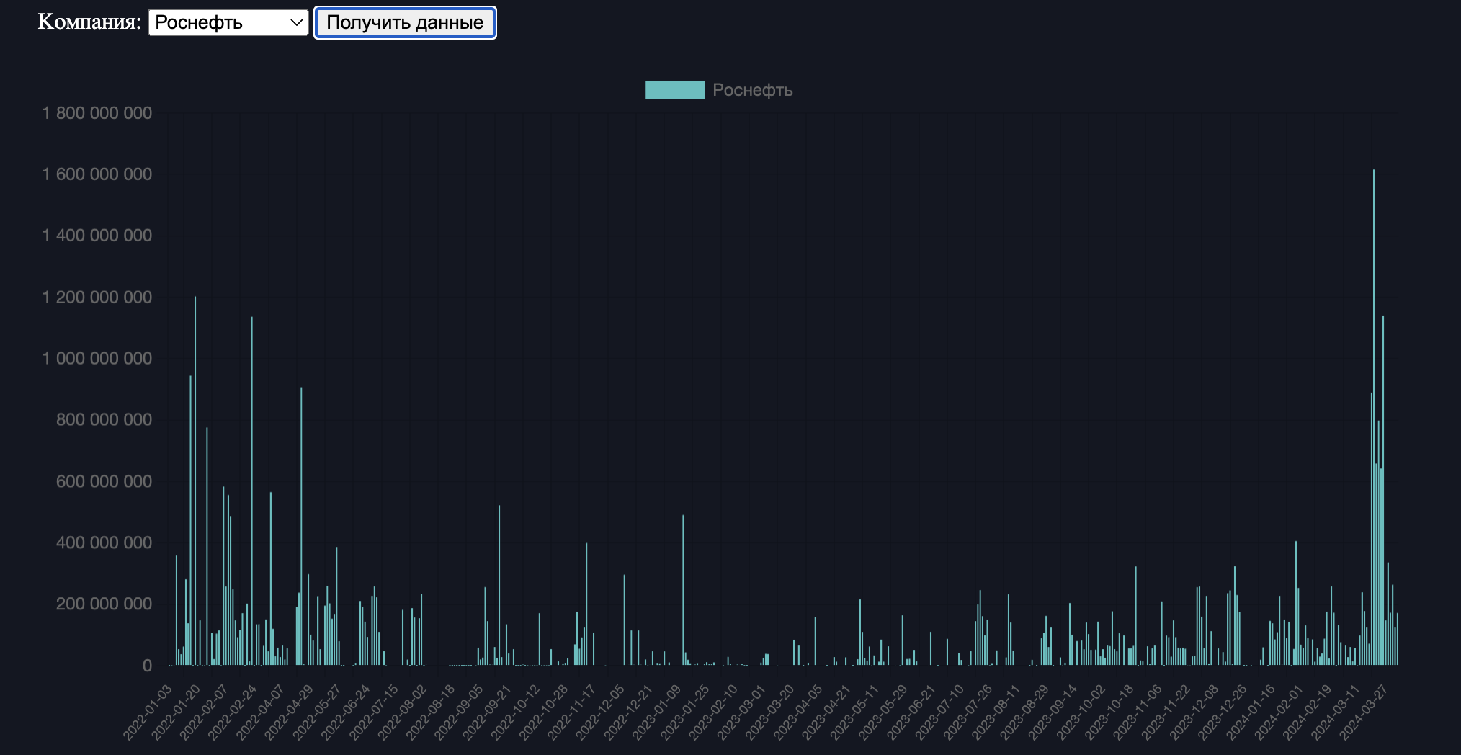The width and height of the screenshot is (1461, 755).
Task: Click the 200 000 000 y-axis label
Action: [x=104, y=604]
